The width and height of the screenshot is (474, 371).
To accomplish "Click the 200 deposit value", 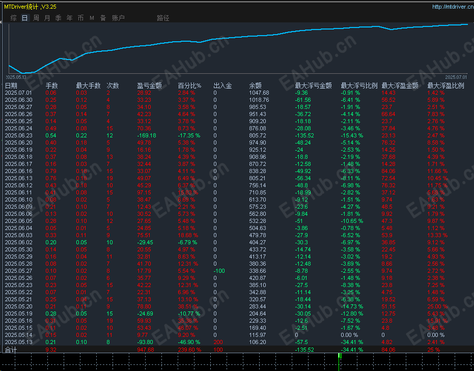I will (218, 343).
